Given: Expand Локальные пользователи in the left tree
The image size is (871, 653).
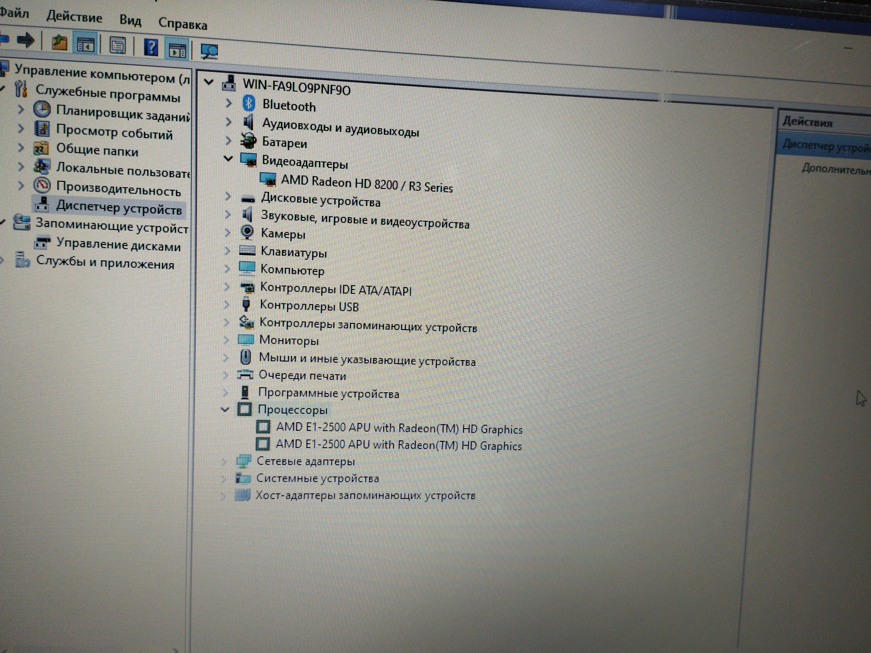Looking at the screenshot, I should [x=20, y=166].
